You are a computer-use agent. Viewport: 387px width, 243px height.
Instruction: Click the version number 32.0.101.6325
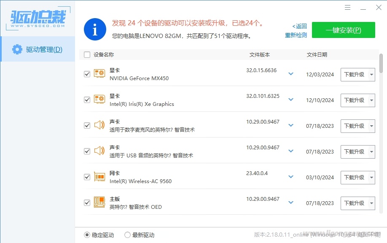[263, 96]
